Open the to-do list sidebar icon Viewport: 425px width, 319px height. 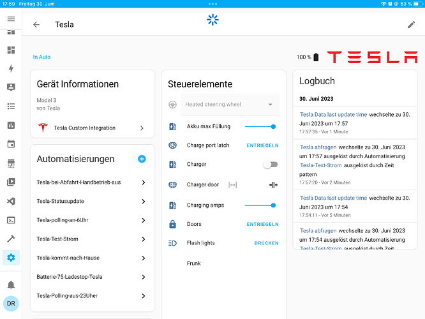tap(11, 107)
